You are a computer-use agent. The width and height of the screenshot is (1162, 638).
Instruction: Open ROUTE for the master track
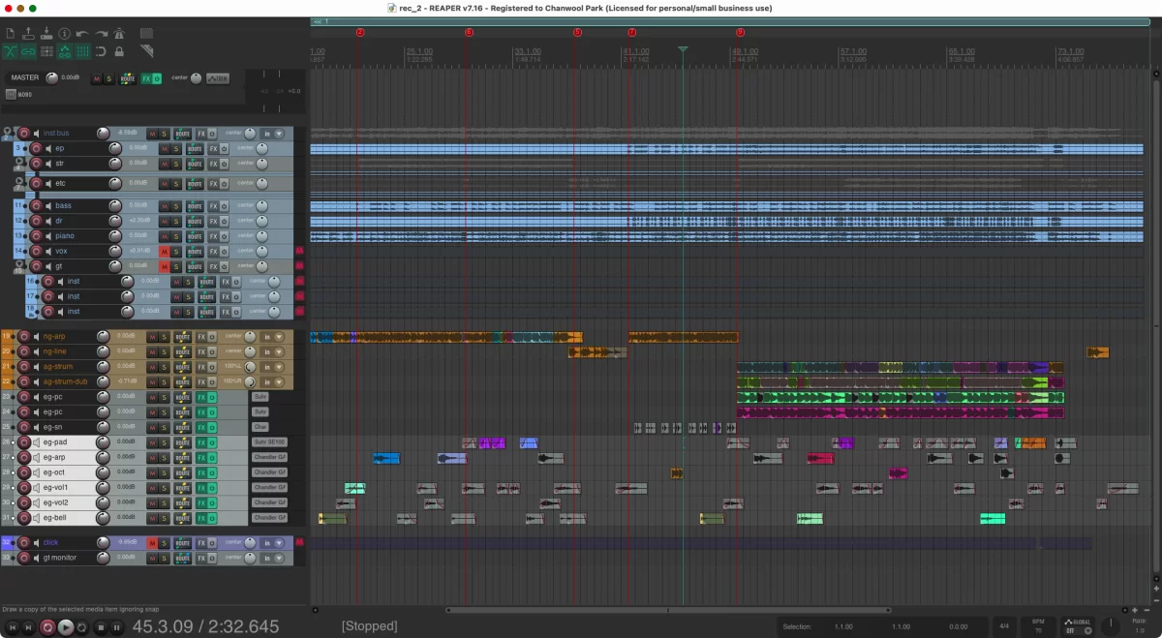[128, 78]
